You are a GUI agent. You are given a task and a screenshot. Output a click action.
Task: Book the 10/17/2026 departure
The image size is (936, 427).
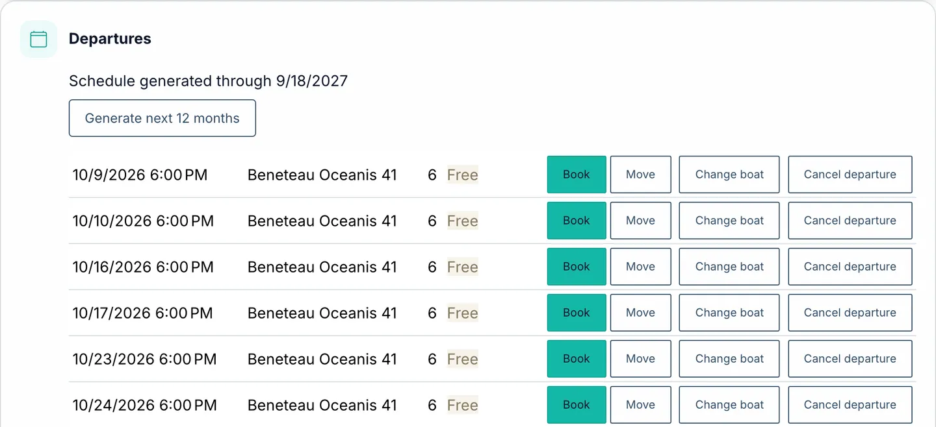tap(577, 313)
